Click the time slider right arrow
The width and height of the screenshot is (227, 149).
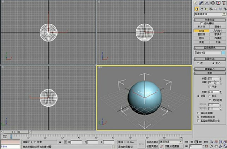pyautogui.click(x=30, y=132)
